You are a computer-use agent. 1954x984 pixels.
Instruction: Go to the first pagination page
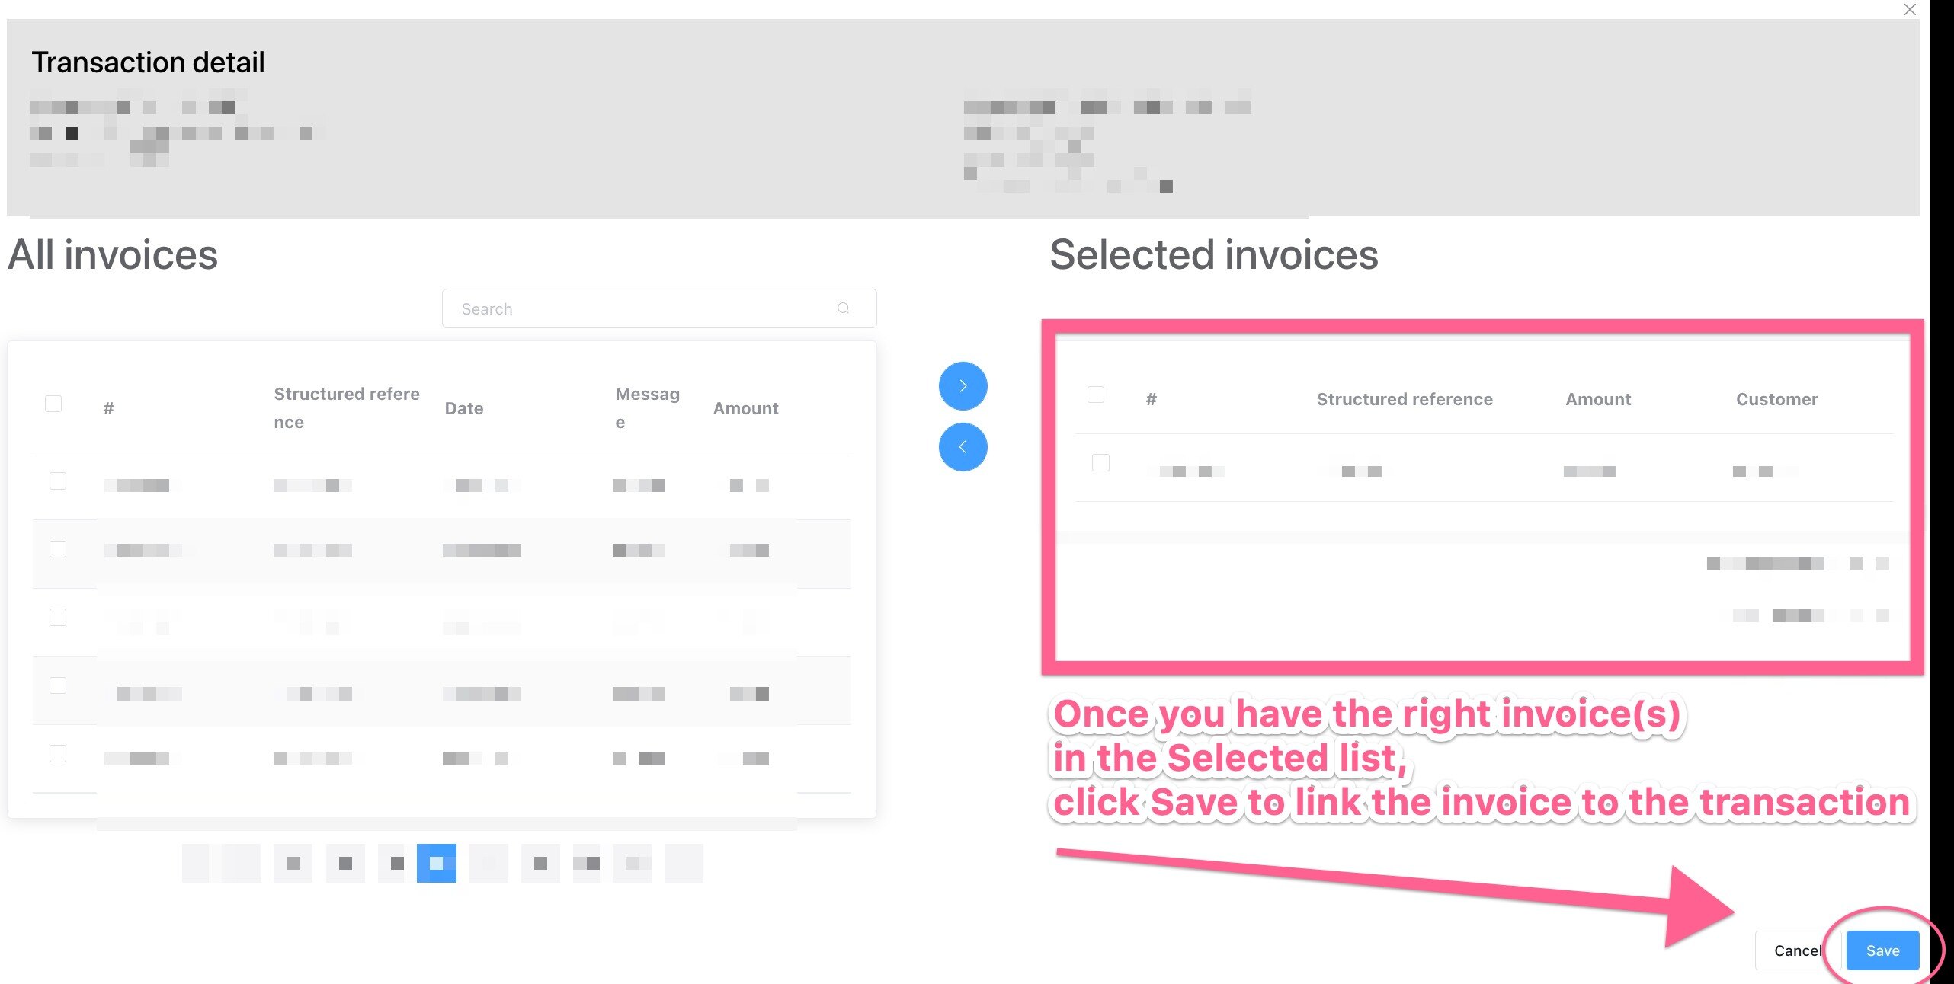[x=194, y=863]
